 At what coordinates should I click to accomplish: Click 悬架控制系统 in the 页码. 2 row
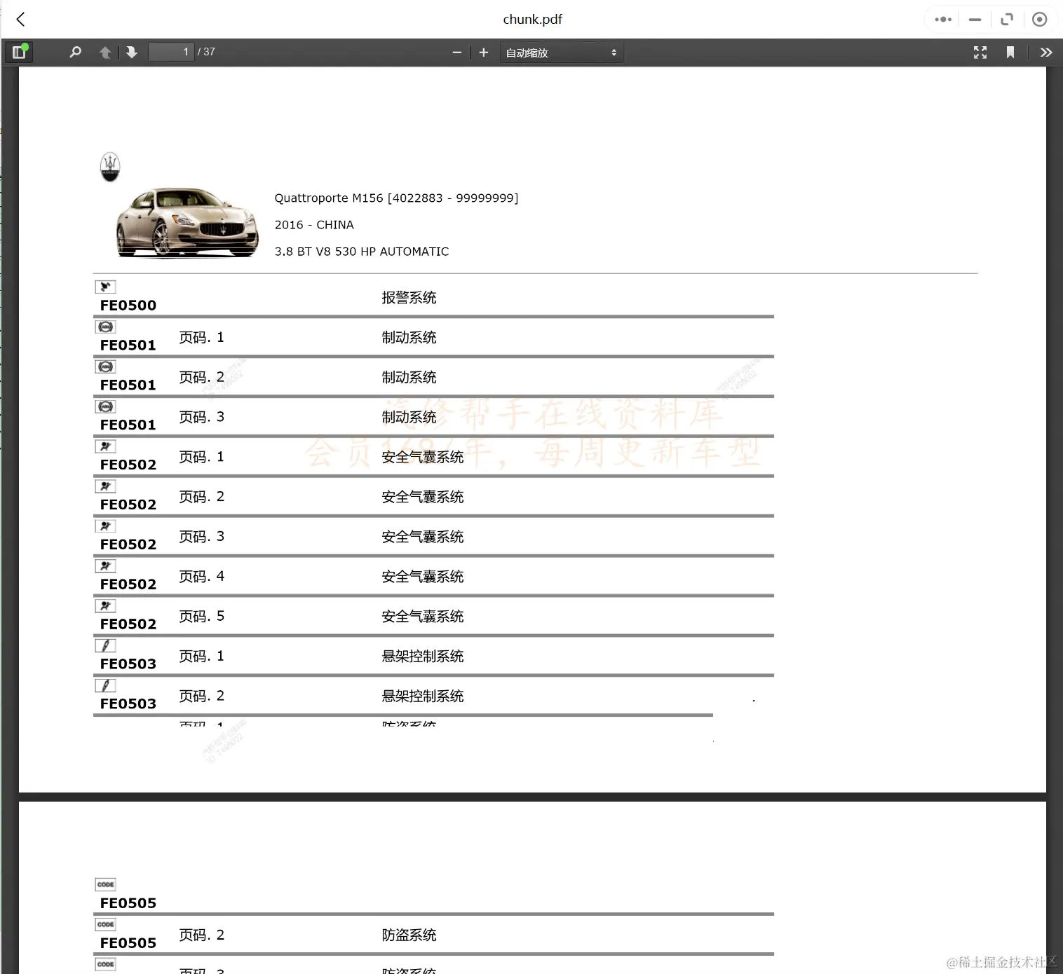coord(423,697)
